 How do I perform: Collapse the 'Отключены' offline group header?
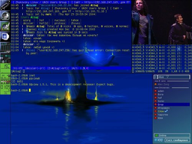[172, 88]
